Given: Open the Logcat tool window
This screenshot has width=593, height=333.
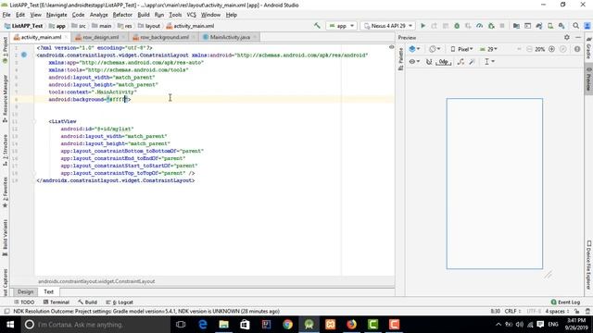Looking at the screenshot, I should pyautogui.click(x=120, y=302).
